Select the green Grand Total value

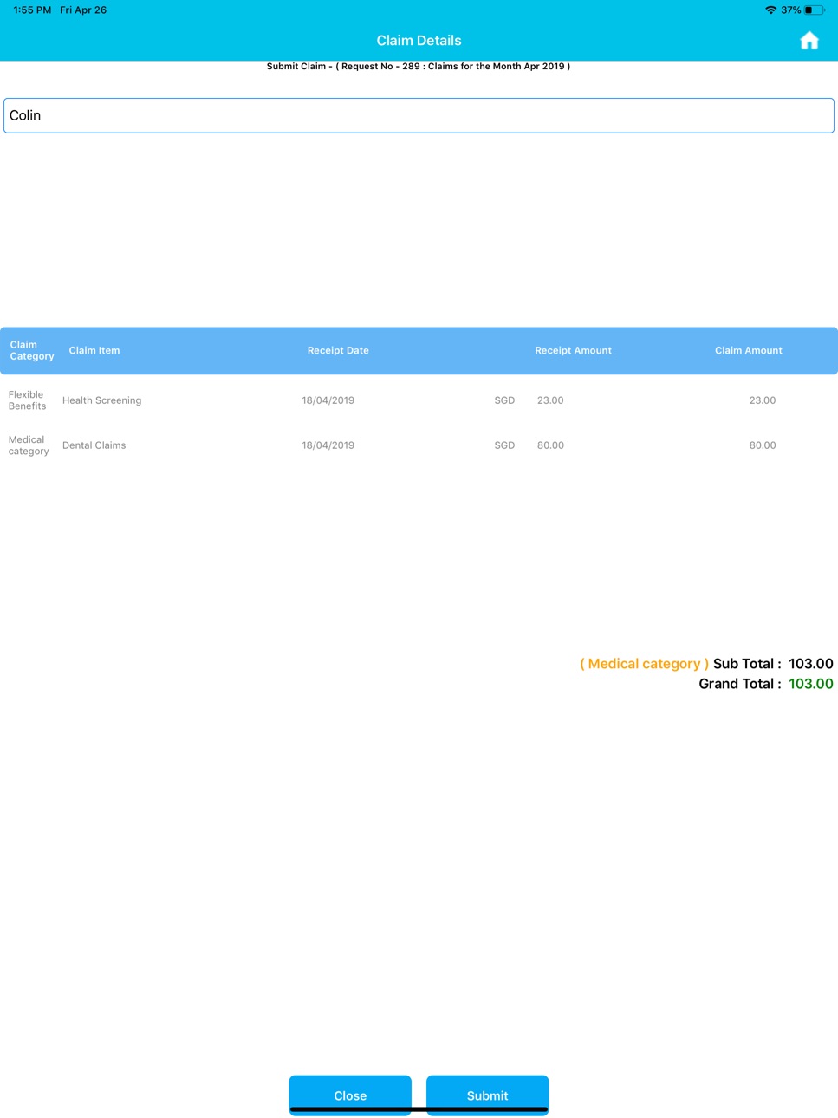(811, 684)
